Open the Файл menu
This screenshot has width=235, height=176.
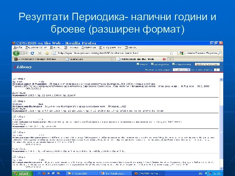pos(18,48)
